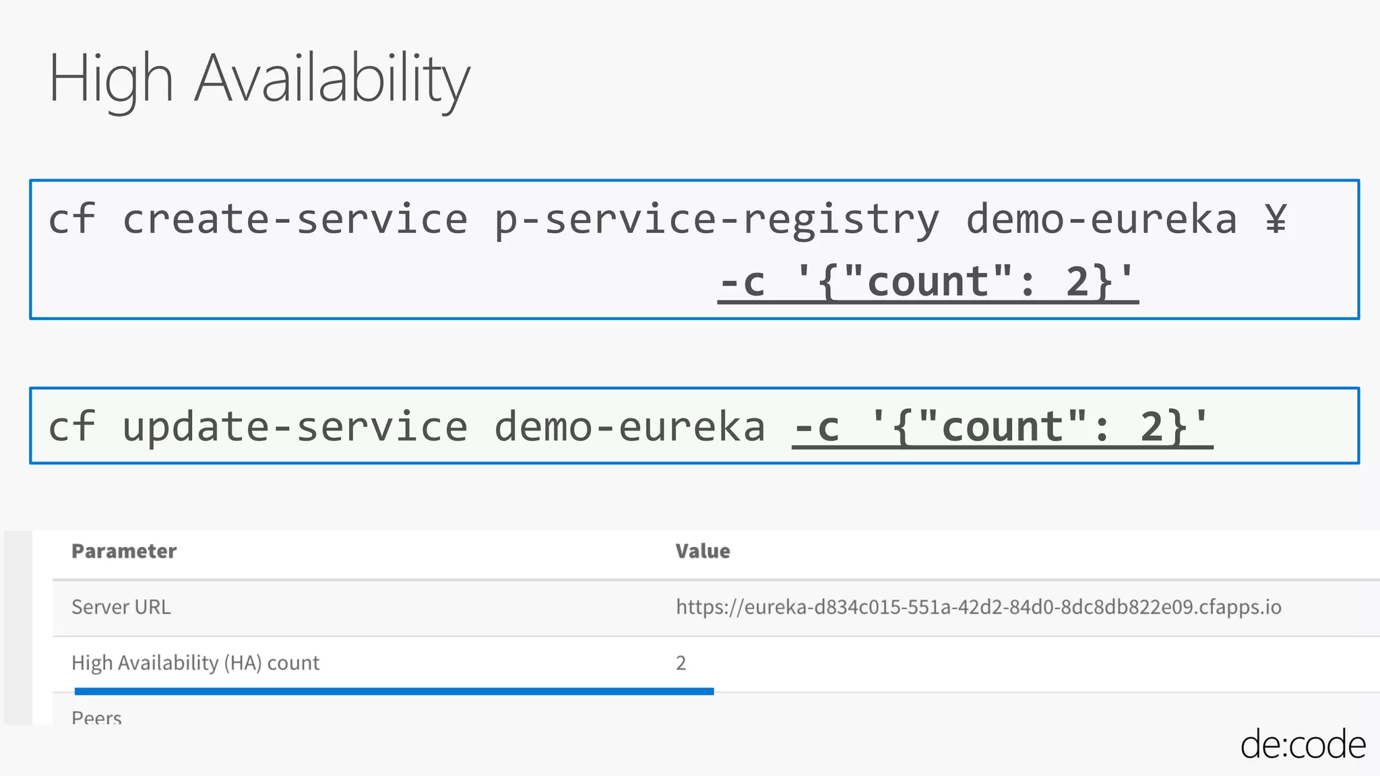Click the High Availability slide title
Image resolution: width=1380 pixels, height=776 pixels.
tap(259, 79)
